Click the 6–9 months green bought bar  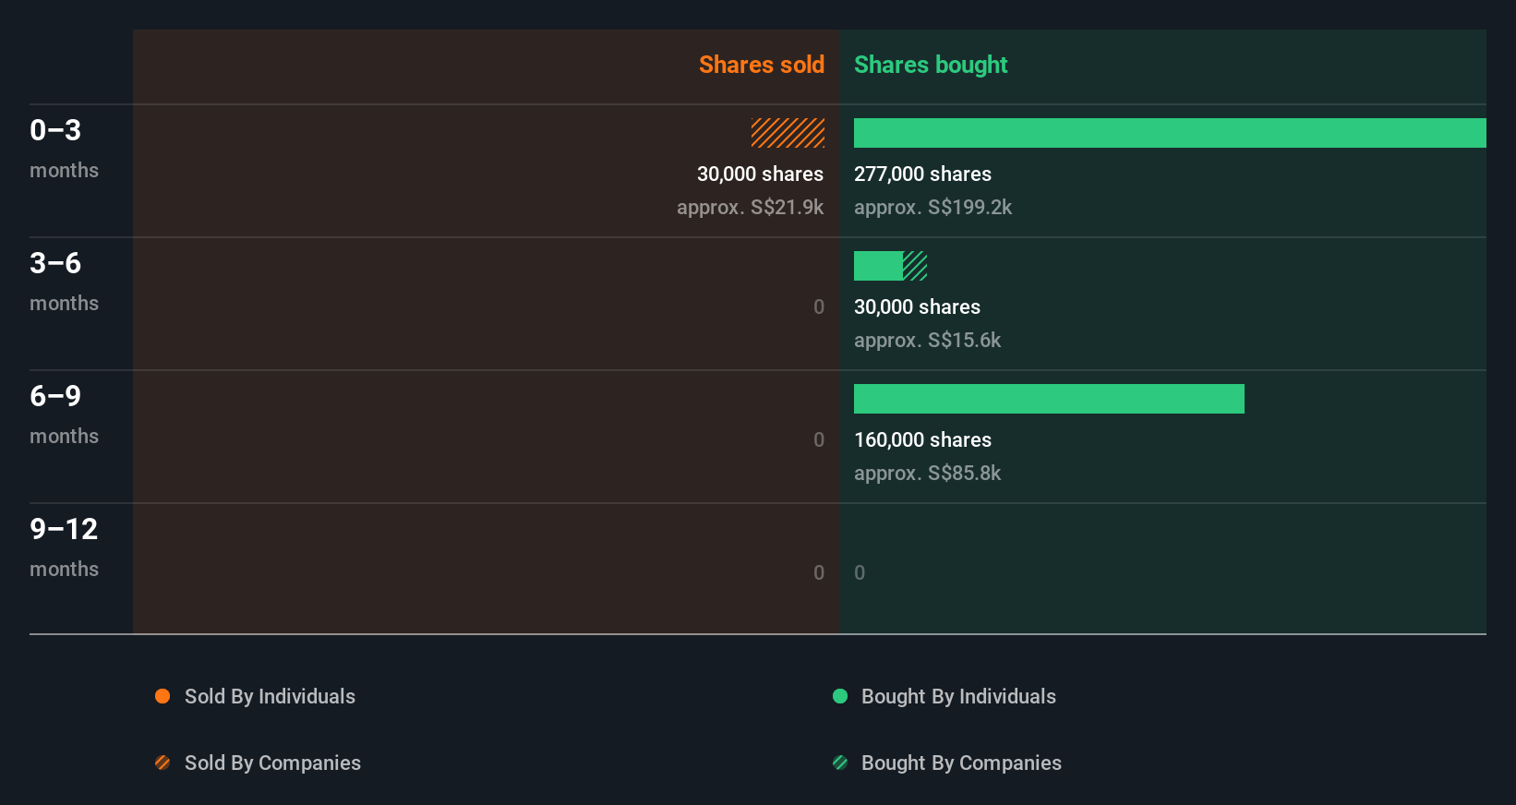tap(1049, 399)
